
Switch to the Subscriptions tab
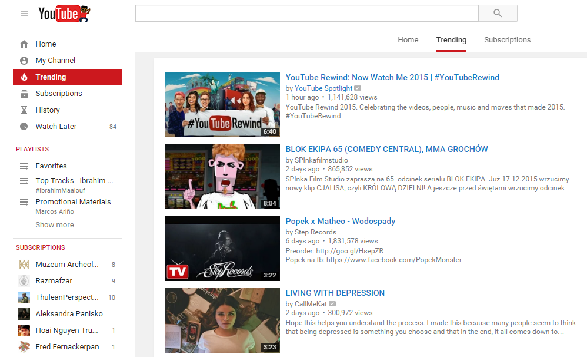click(507, 39)
